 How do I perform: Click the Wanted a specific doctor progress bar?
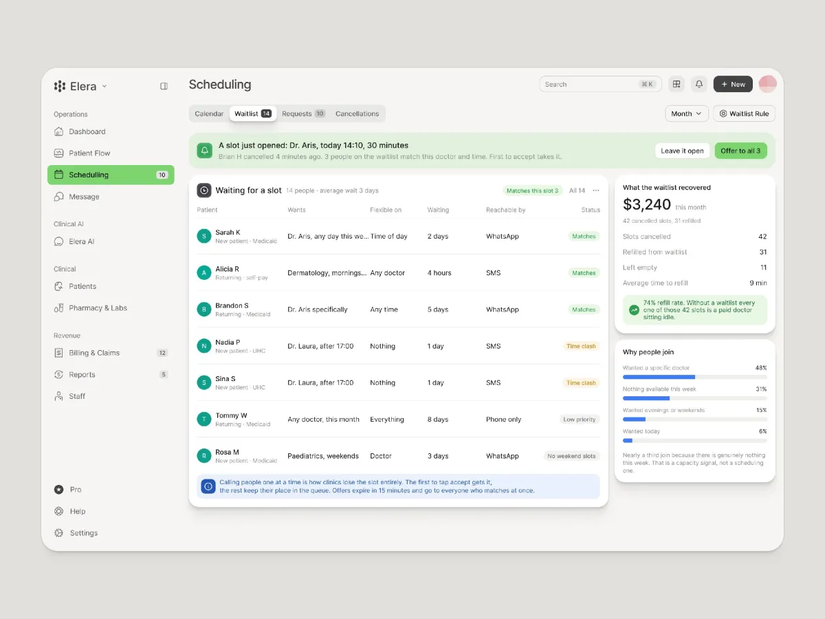(x=695, y=377)
